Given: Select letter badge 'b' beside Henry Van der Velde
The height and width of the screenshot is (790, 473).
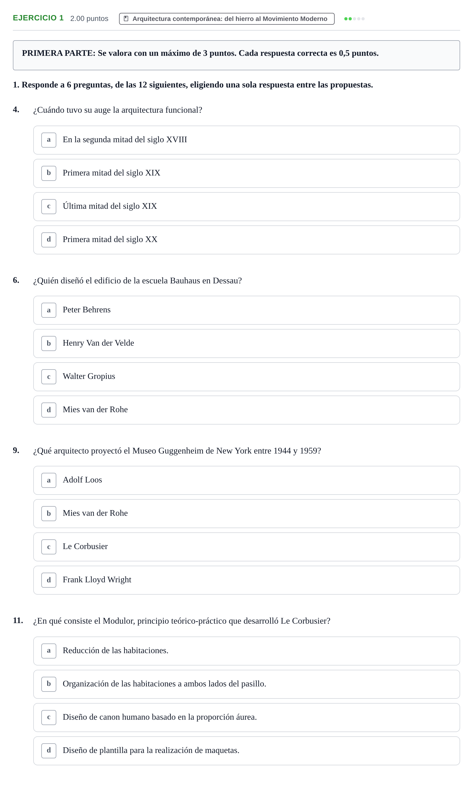Looking at the screenshot, I should click(49, 343).
